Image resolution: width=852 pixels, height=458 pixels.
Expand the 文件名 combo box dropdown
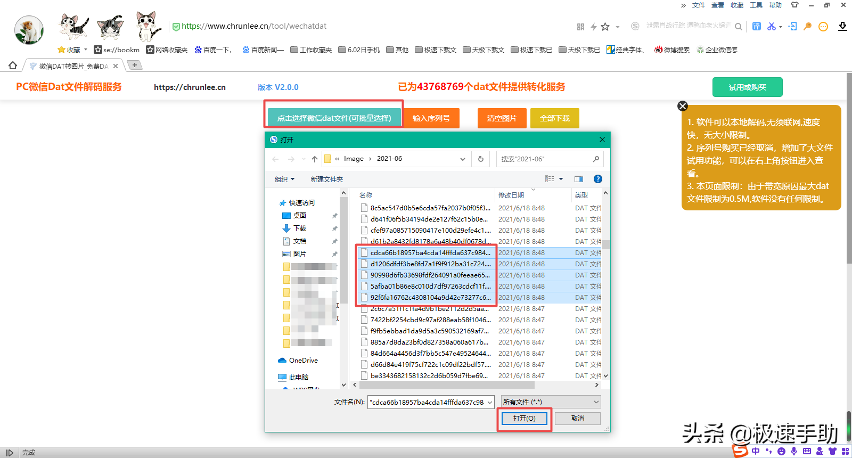[x=490, y=402]
